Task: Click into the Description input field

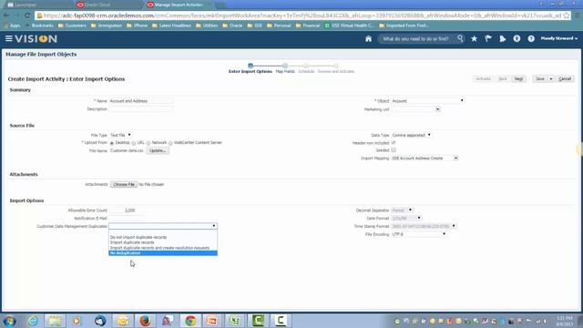Action: click(x=141, y=109)
